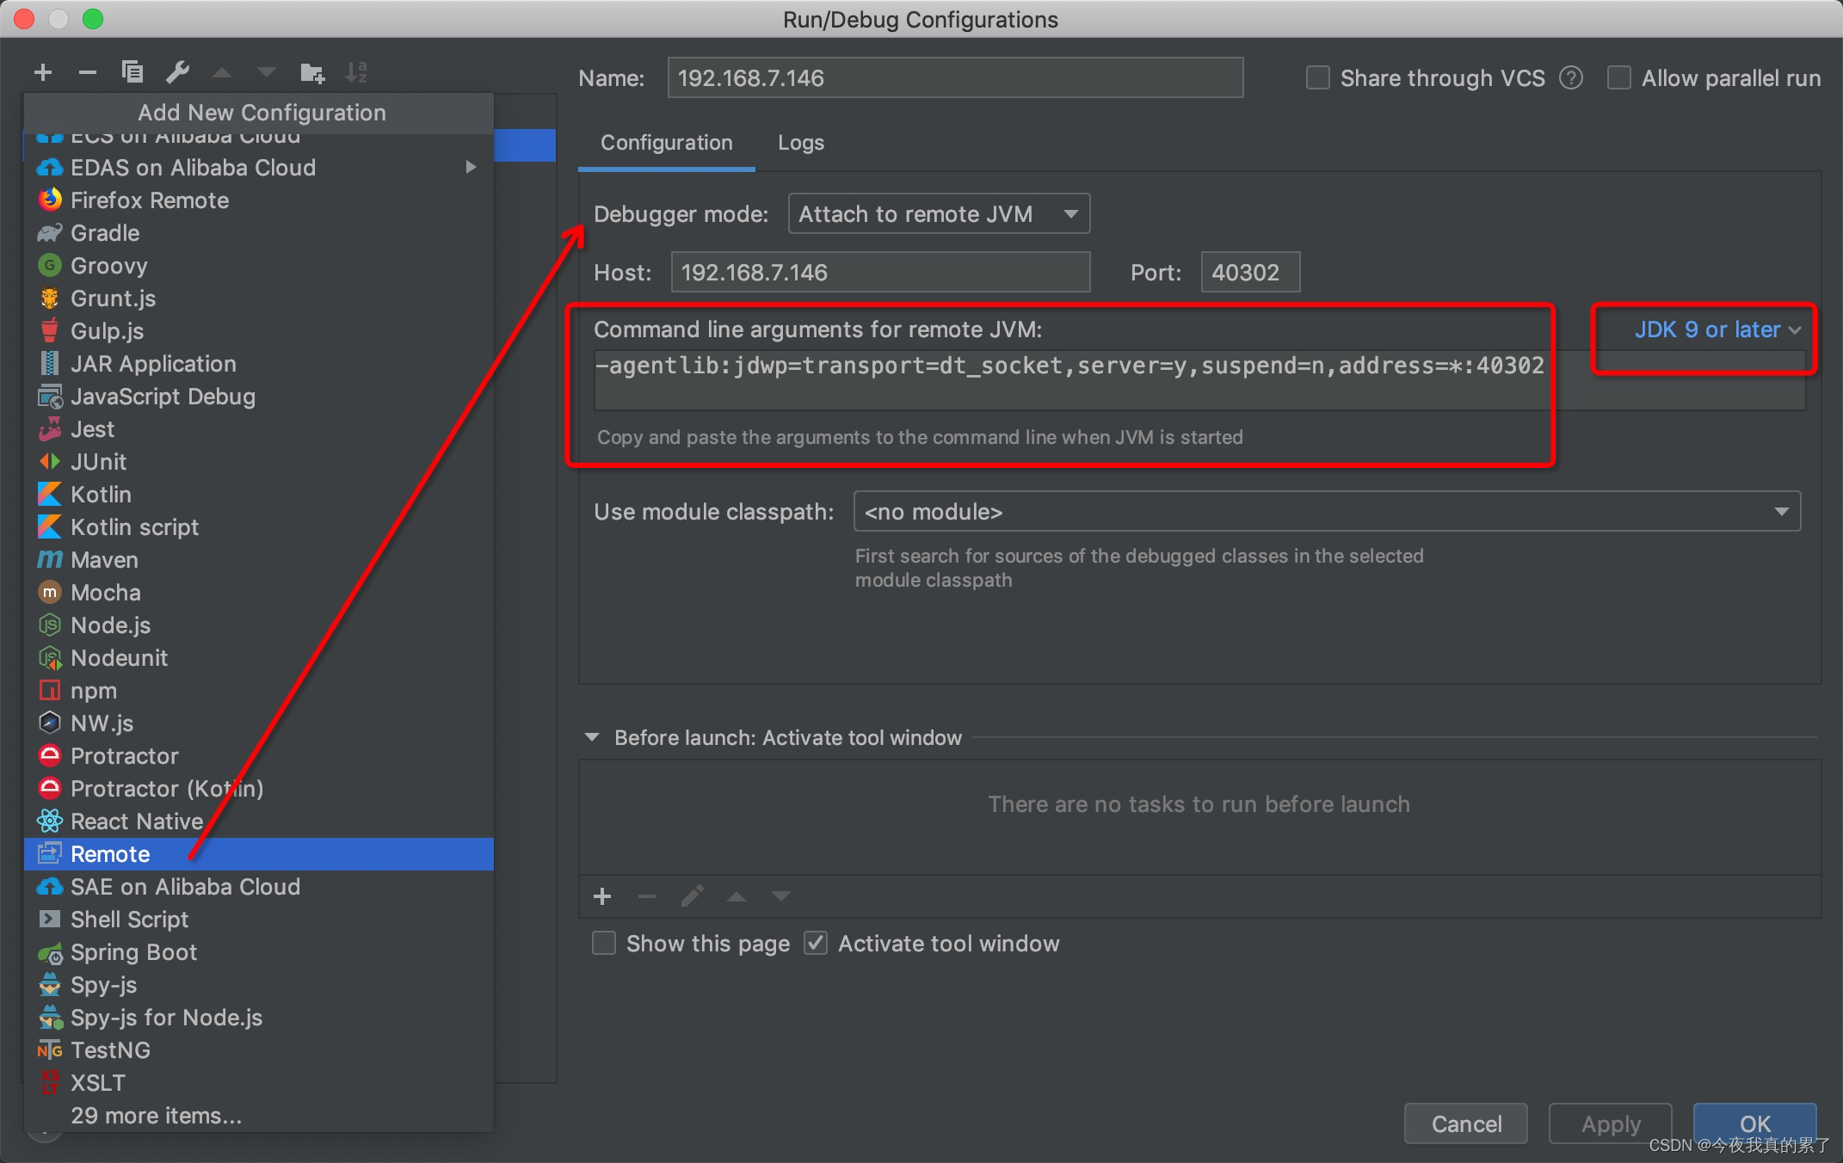Open the JDK 9 or later selector
Viewport: 1843px width, 1163px height.
tap(1717, 330)
